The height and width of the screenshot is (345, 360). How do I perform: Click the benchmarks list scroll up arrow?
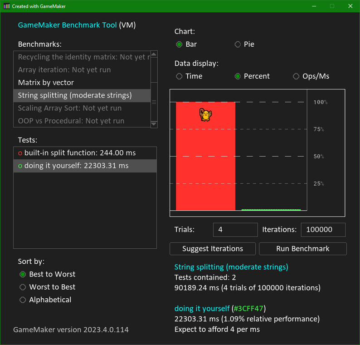point(154,54)
